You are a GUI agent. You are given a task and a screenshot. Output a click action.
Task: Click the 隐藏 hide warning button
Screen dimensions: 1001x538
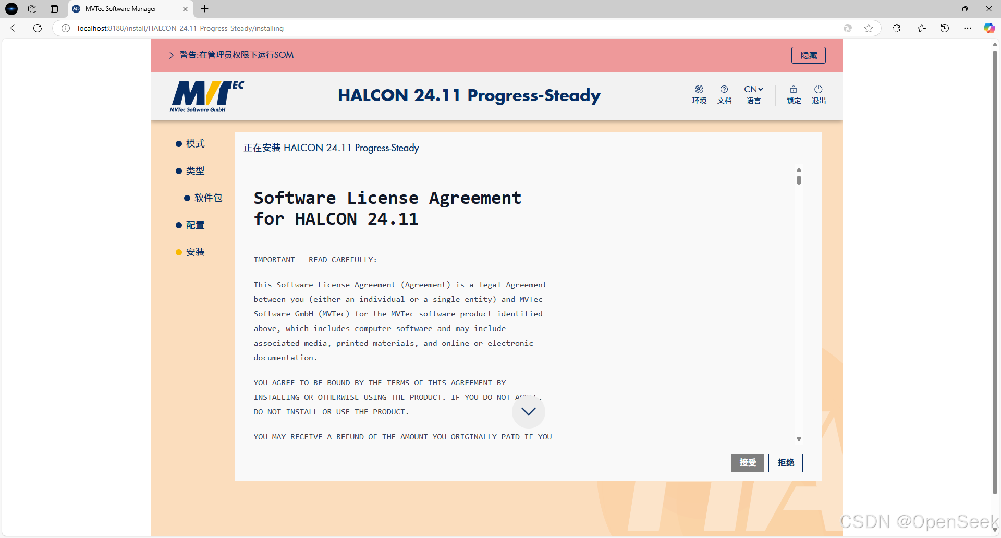pos(808,55)
